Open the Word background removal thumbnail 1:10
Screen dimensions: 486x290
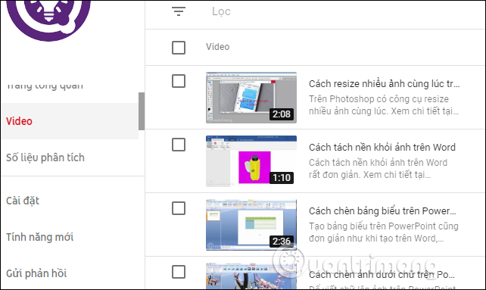click(x=251, y=161)
